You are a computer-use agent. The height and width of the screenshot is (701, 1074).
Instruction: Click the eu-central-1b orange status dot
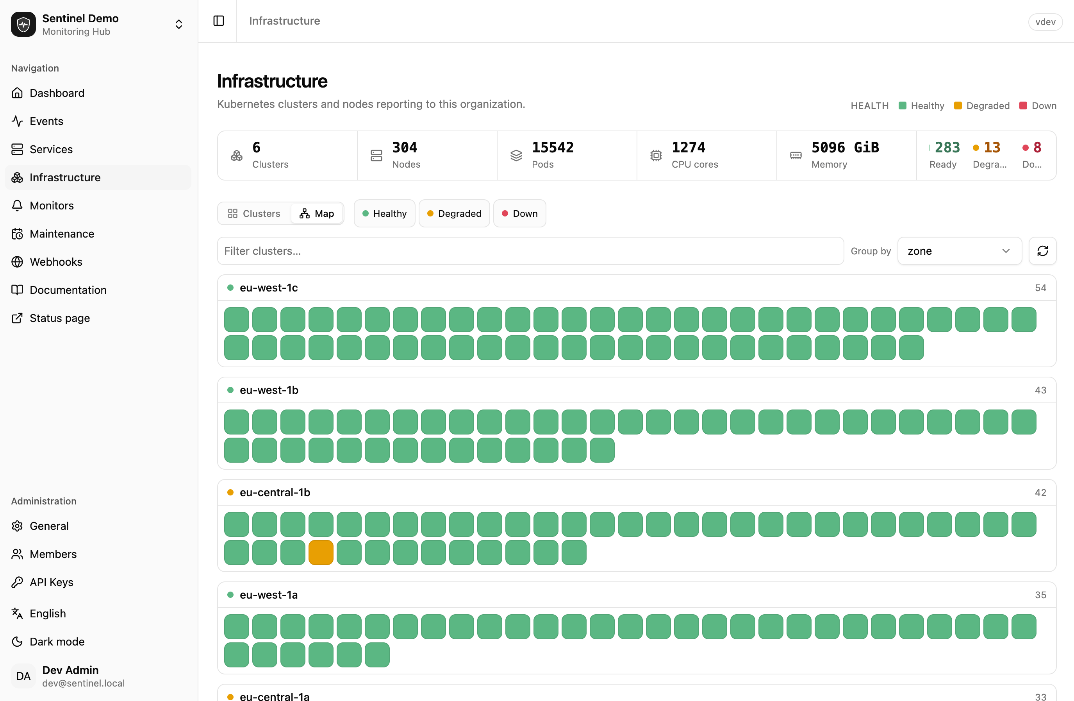click(230, 492)
